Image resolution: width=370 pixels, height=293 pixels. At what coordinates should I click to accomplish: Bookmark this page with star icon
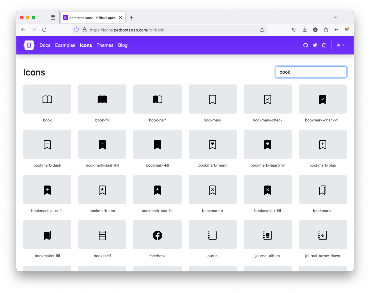click(262, 30)
